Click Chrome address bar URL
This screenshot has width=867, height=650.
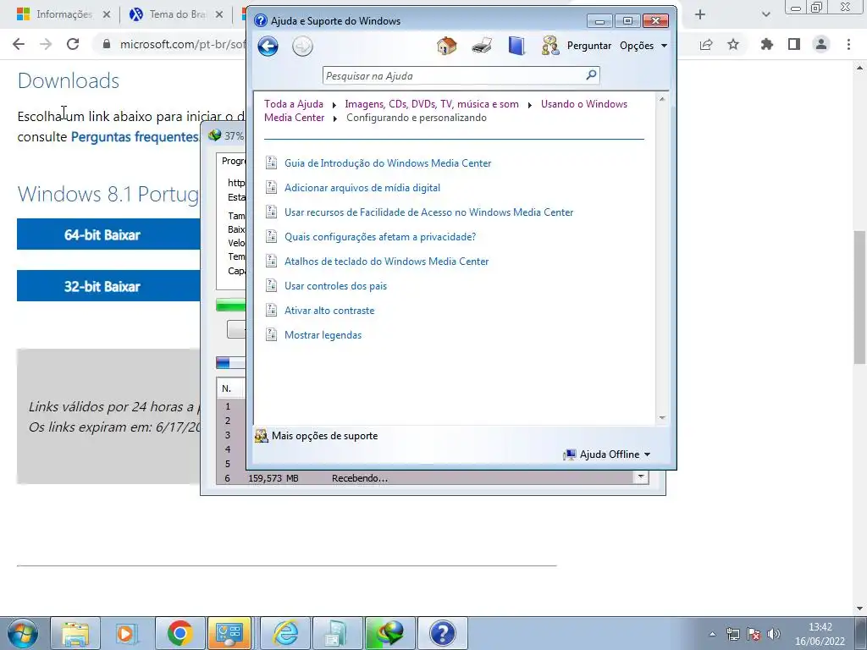click(183, 44)
